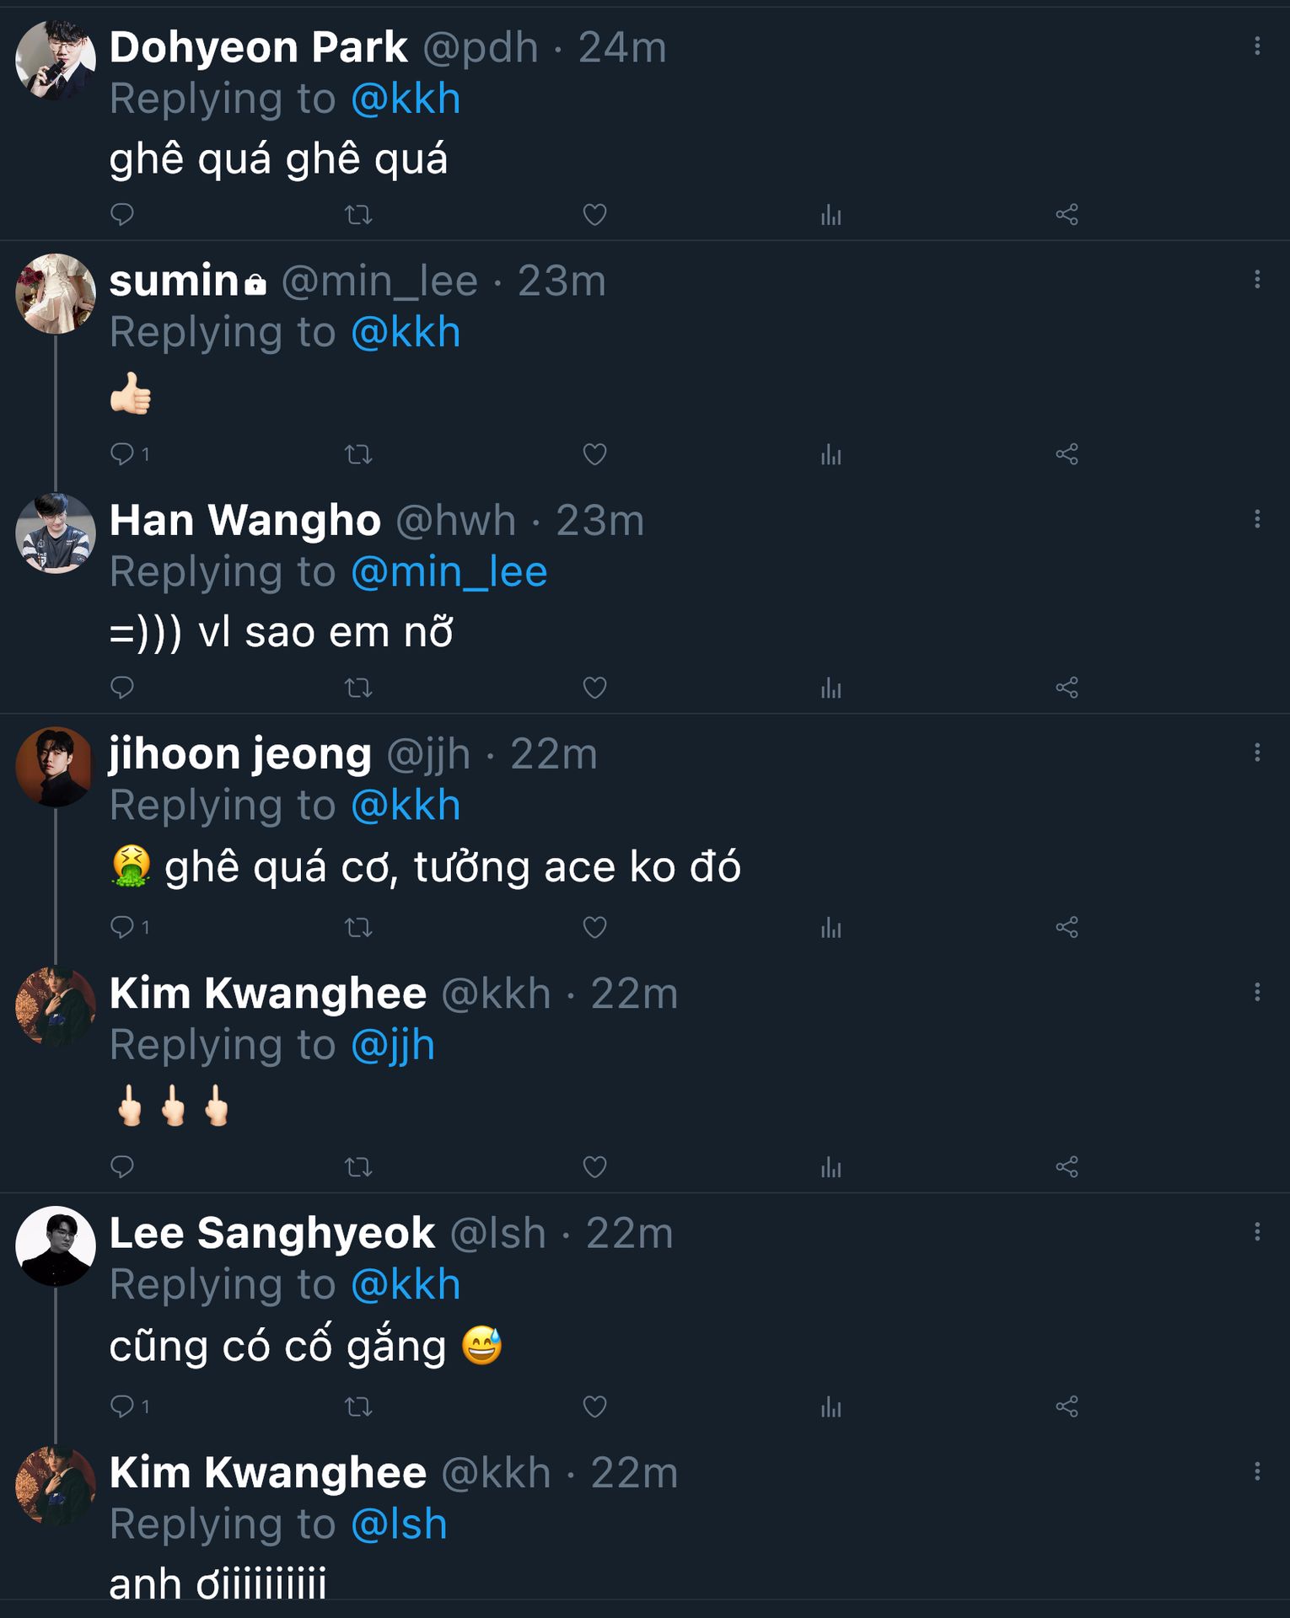Image resolution: width=1290 pixels, height=1618 pixels.
Task: View analytics of jihoon jeong's tweet
Action: pos(830,929)
